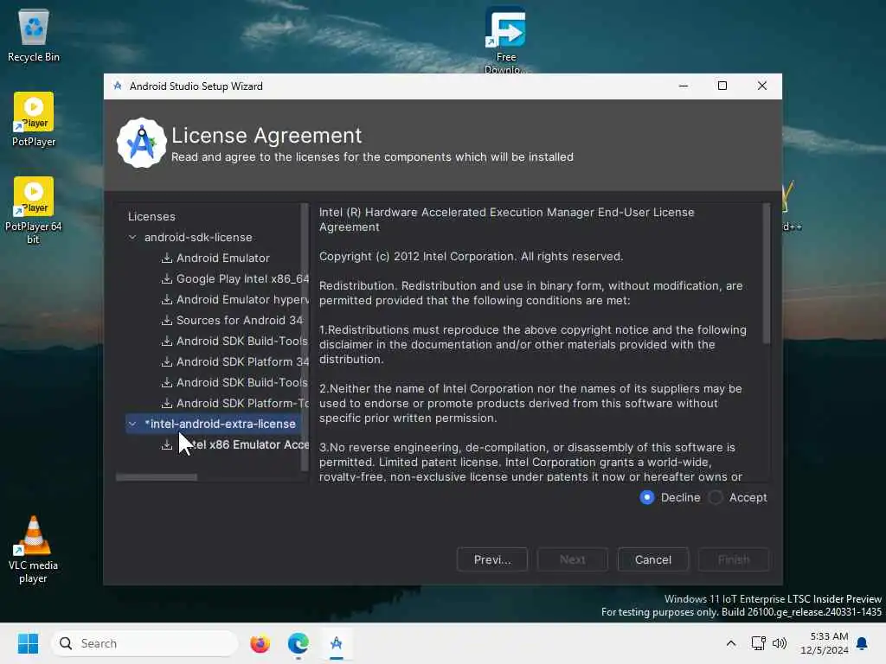Screen dimensions: 886x664
Task: Click Android Studio icon in title bar
Action: tap(118, 86)
